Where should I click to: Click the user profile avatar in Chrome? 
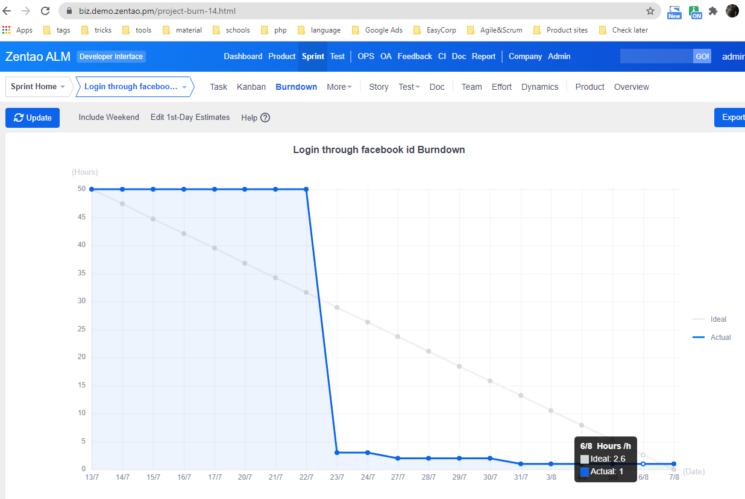tap(732, 11)
